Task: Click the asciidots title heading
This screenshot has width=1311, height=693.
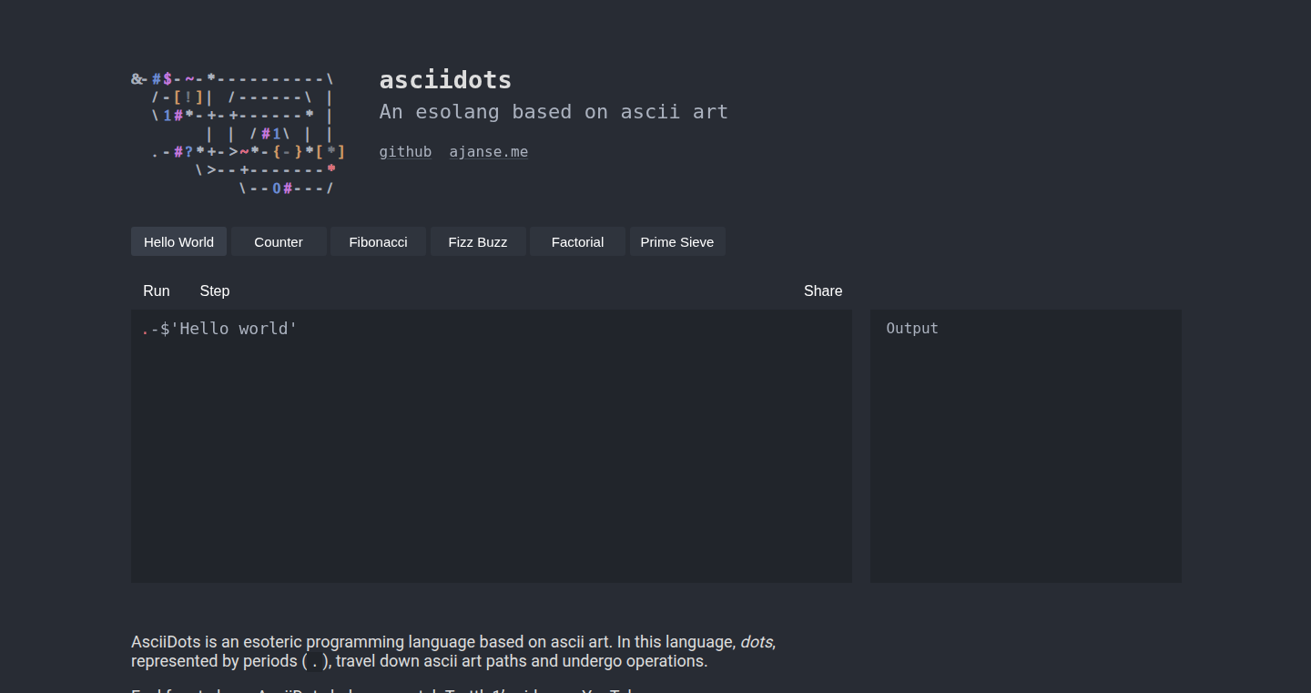Action: coord(445,80)
